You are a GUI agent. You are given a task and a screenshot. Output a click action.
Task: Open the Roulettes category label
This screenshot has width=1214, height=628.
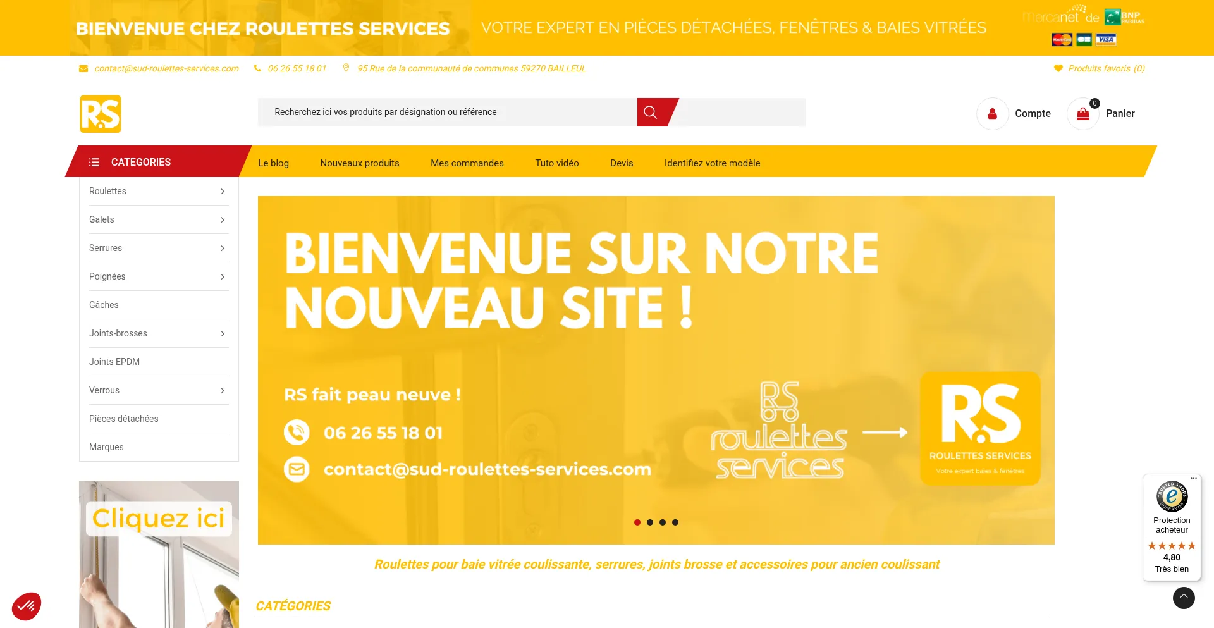(x=107, y=191)
